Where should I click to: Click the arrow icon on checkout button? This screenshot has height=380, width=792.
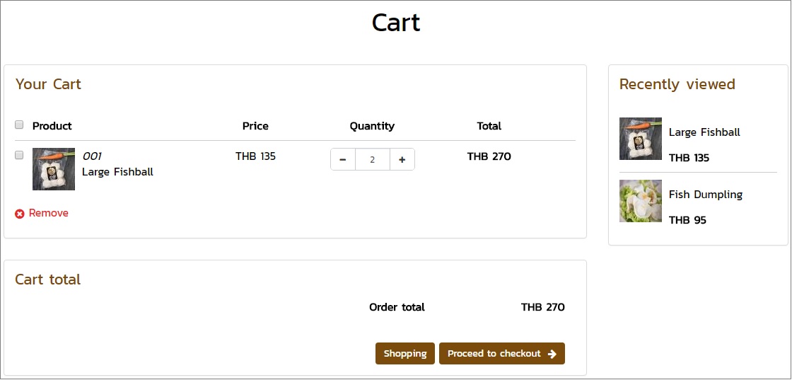click(552, 354)
